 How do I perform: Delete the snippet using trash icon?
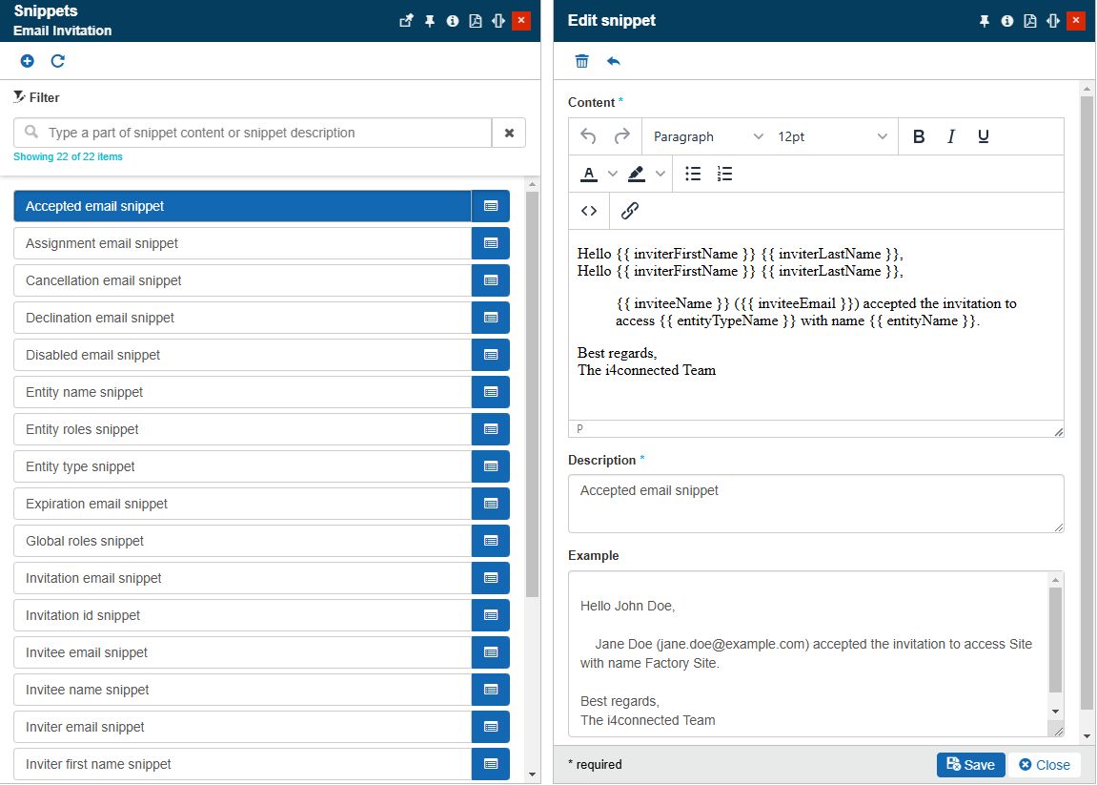(x=581, y=61)
